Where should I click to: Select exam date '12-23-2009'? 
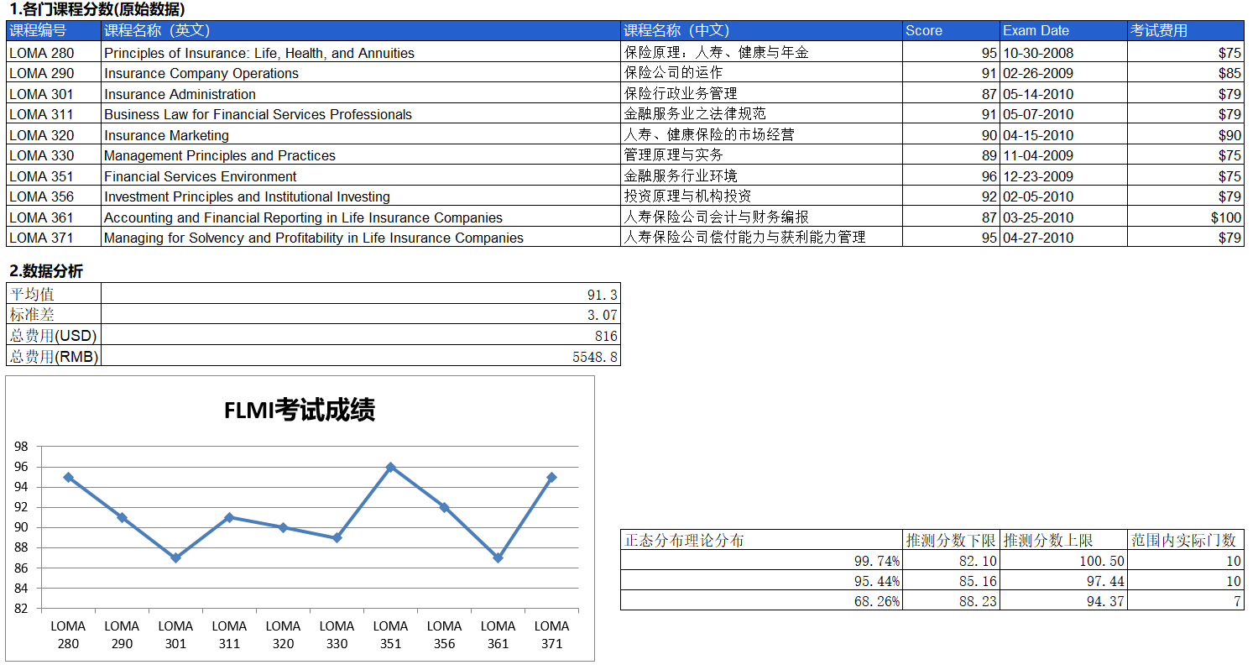(1063, 175)
